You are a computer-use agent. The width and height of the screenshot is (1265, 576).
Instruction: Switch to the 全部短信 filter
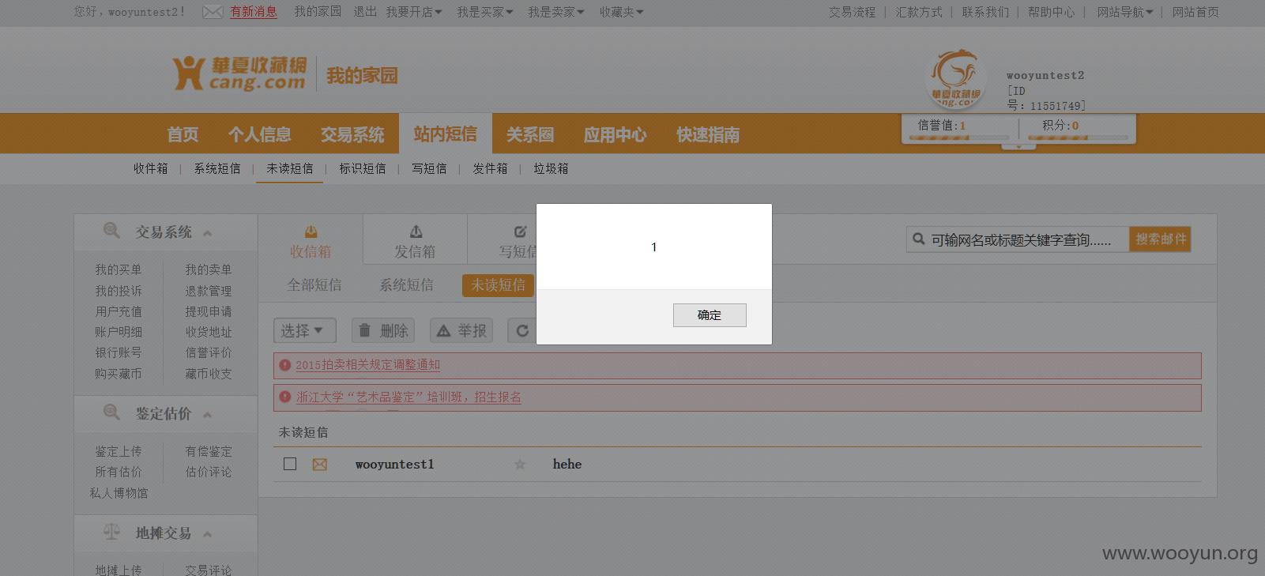click(314, 285)
